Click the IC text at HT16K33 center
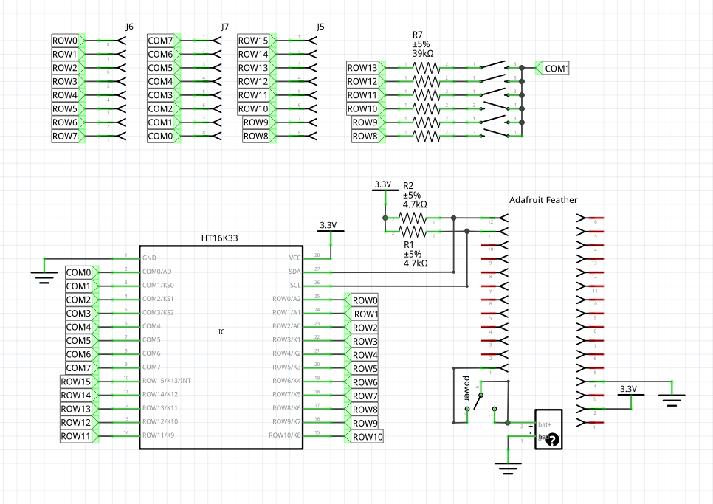This screenshot has height=504, width=713. point(221,332)
